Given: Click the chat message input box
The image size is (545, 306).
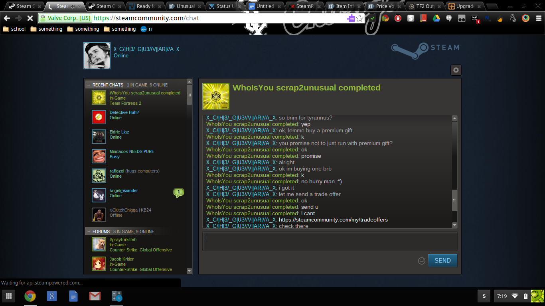Looking at the screenshot, I should [330, 241].
